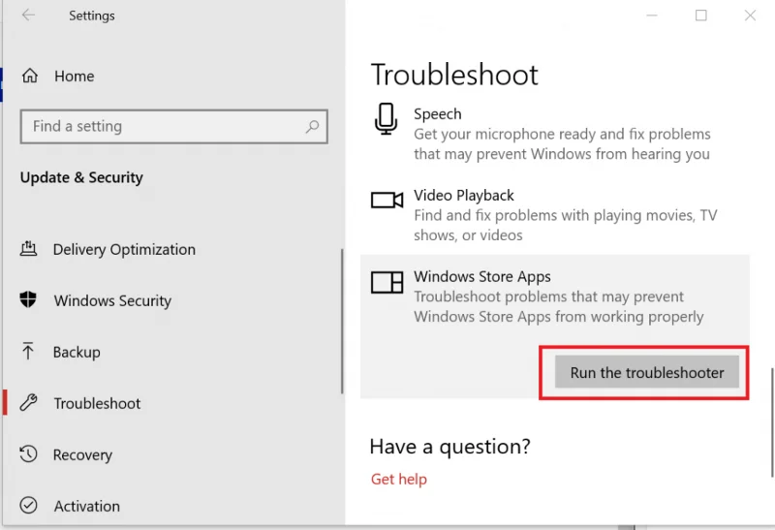
Task: Go to Home in sidebar
Action: [x=75, y=77]
